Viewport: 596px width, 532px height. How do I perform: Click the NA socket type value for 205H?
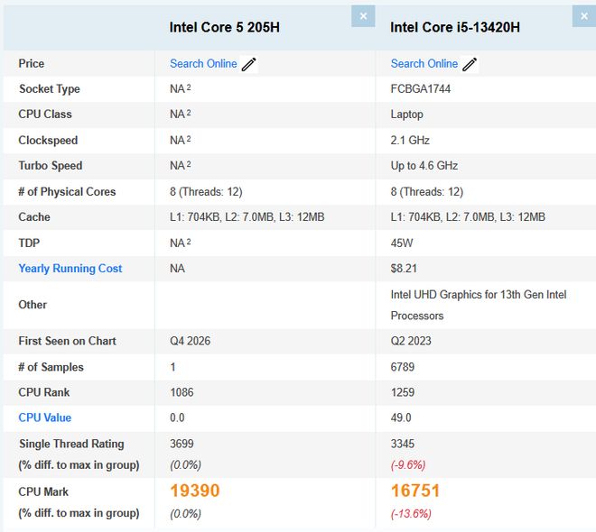coord(181,88)
